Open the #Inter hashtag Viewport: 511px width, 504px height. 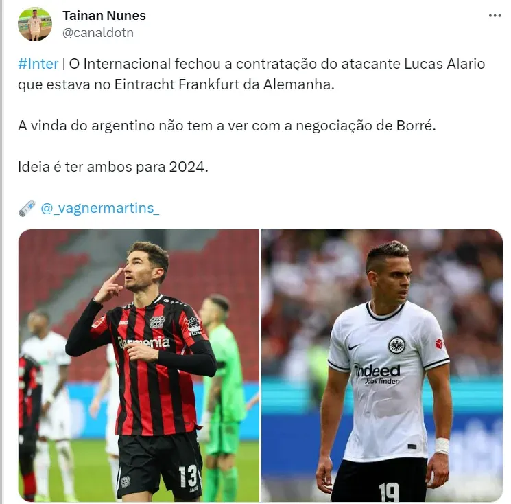tap(38, 64)
